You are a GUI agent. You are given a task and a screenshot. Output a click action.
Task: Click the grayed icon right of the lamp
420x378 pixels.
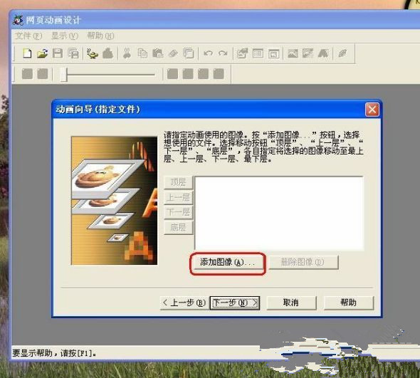(107, 53)
